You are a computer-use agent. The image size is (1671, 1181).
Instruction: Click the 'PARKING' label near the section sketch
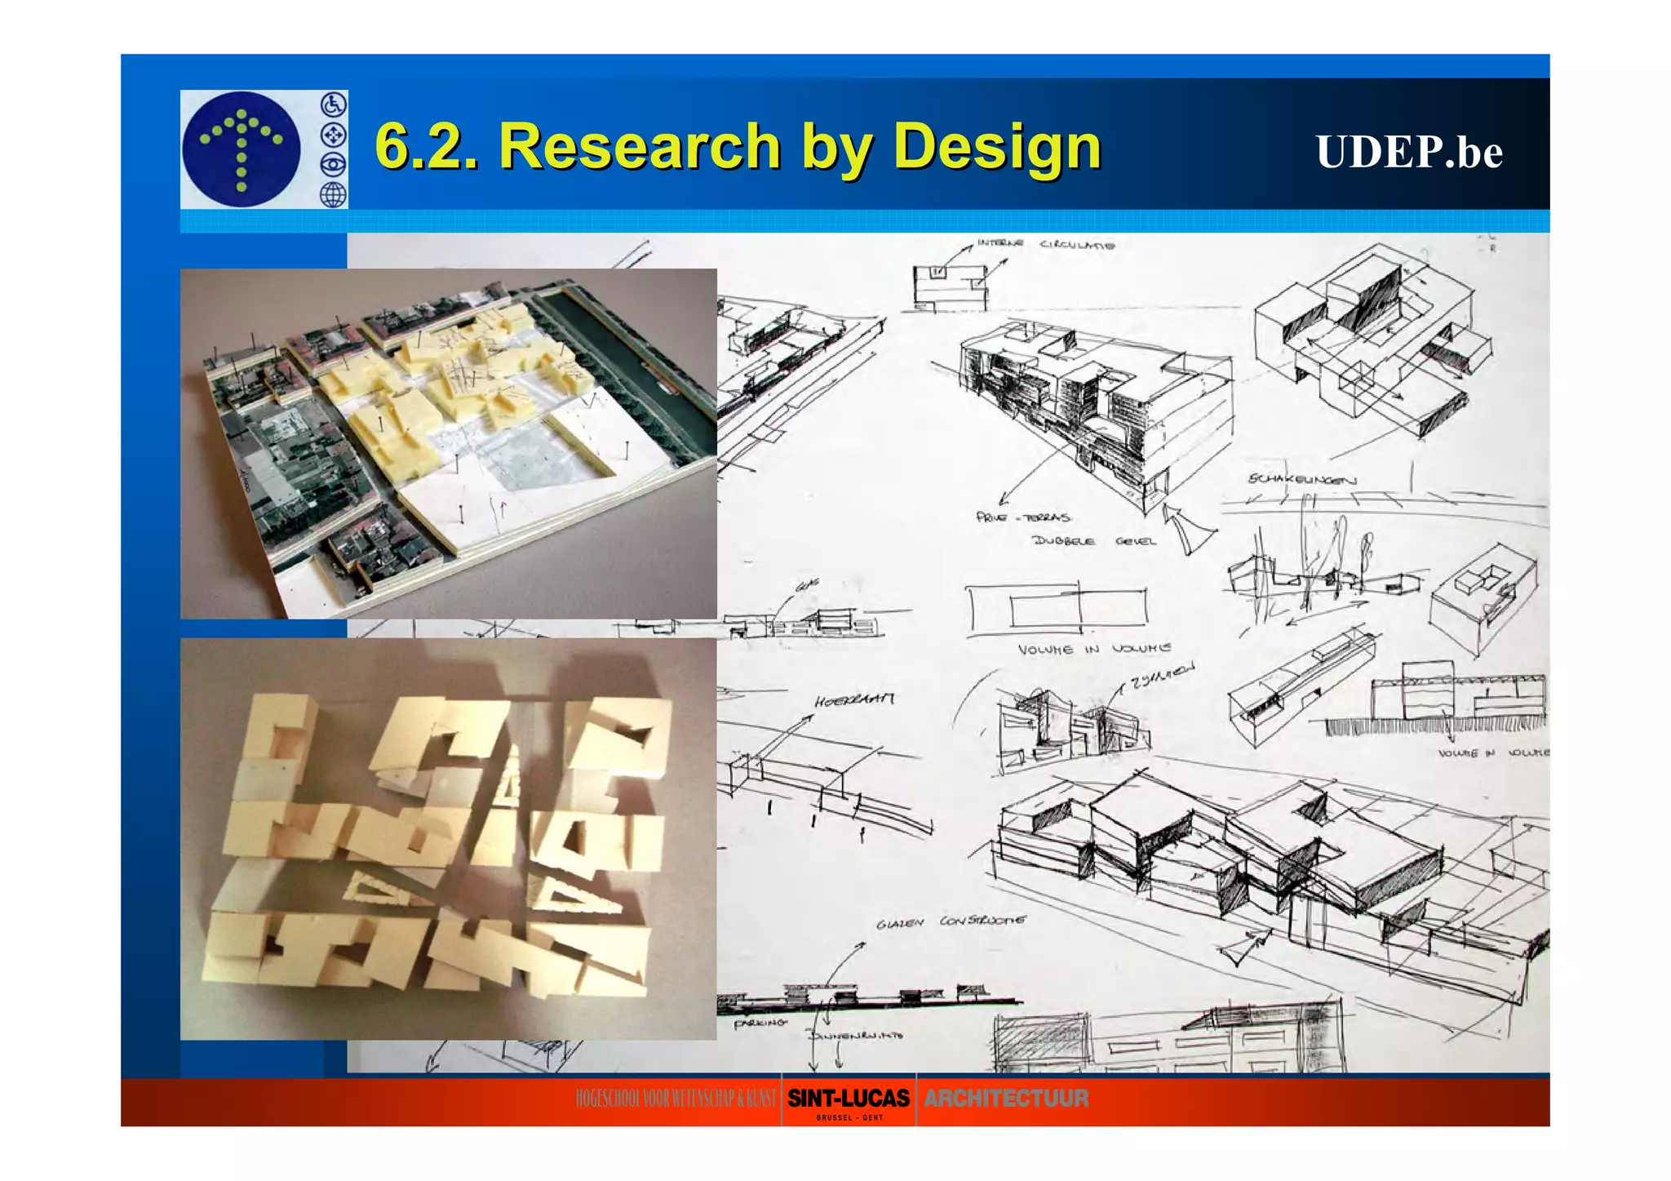(x=759, y=1023)
